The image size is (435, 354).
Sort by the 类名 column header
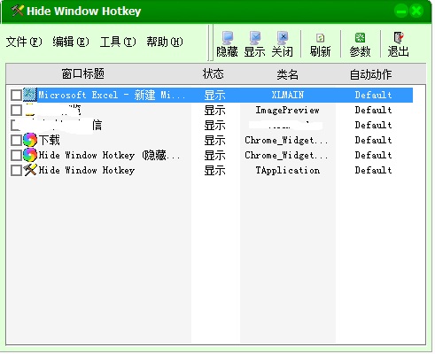pos(287,73)
